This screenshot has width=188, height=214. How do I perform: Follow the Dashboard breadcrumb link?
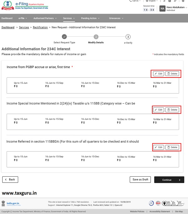(x=8, y=27)
